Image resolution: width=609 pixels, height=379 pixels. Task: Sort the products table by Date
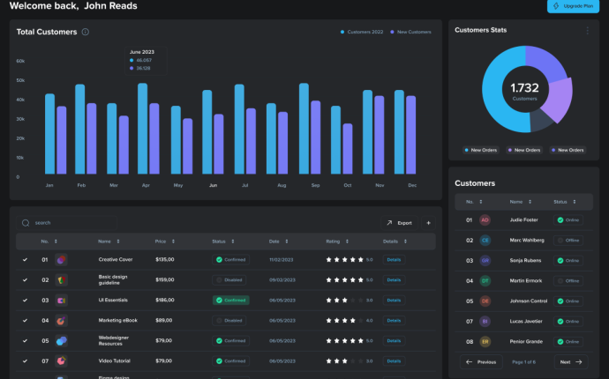287,242
